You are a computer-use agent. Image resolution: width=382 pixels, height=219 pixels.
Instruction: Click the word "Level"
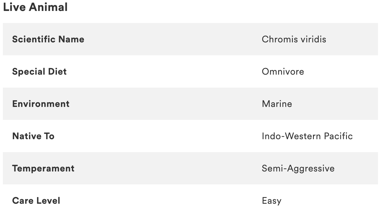pyautogui.click(x=49, y=201)
